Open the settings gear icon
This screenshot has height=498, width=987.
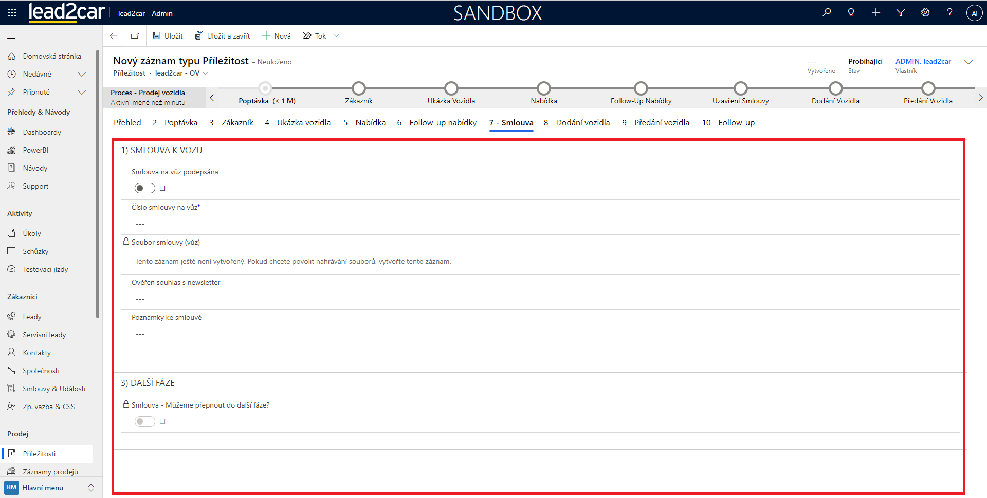tap(925, 12)
